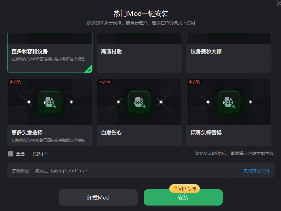Screen dimensions: 281x211
Task: Select the 精灵头模替换 mod title
Action: [206, 133]
